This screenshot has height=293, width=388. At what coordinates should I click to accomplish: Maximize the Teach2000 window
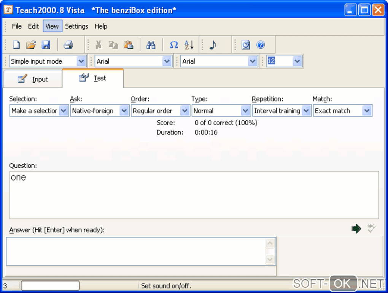(364, 10)
